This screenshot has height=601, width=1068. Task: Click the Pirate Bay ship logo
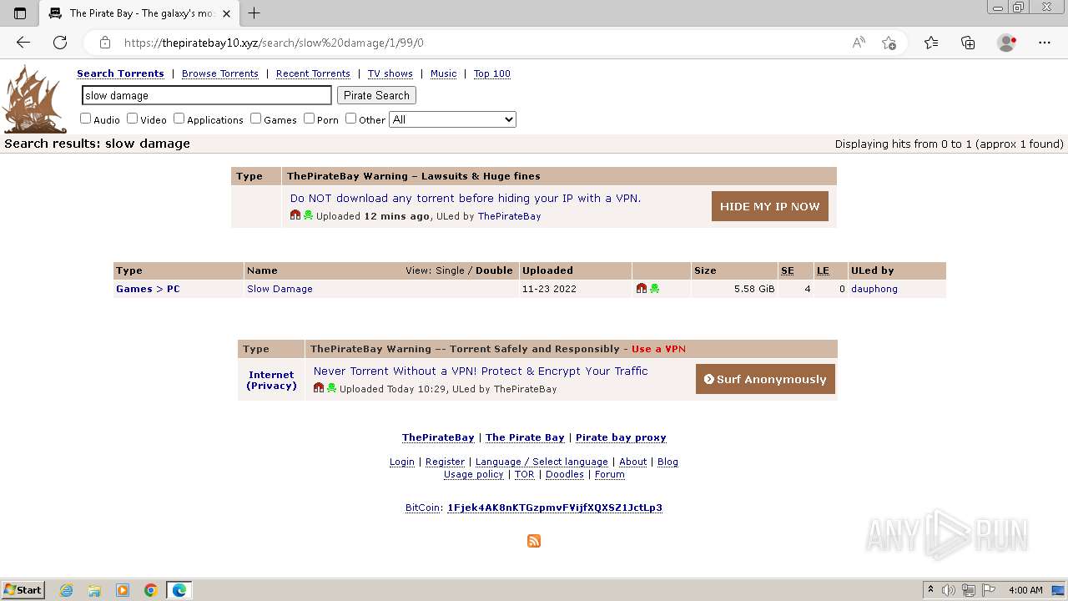35,99
